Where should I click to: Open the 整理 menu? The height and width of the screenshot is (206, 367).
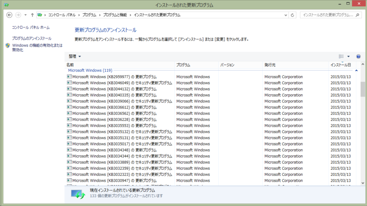[x=75, y=56]
